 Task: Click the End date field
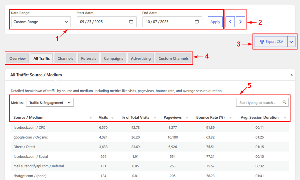(172, 22)
